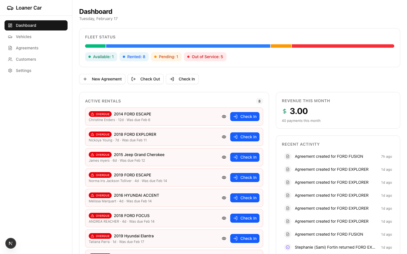Click the "Pending: 1" status badge
407x254 pixels.
pyautogui.click(x=166, y=57)
